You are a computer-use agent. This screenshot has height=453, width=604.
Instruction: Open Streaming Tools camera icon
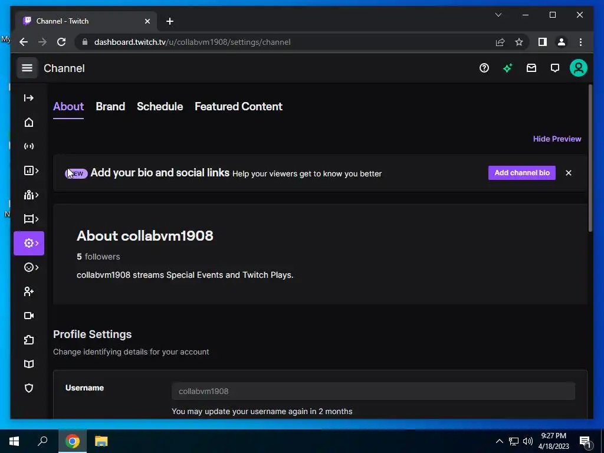[29, 316]
